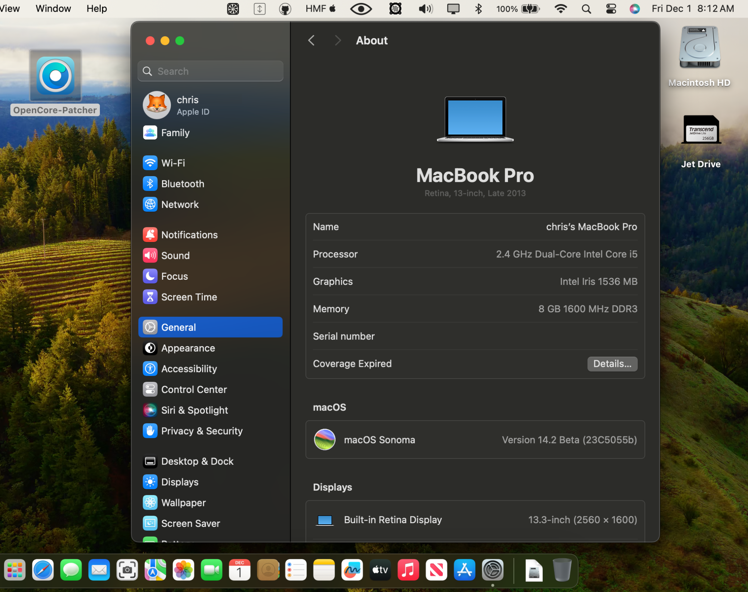Open App Store from the Dock
This screenshot has width=748, height=592.
[465, 570]
